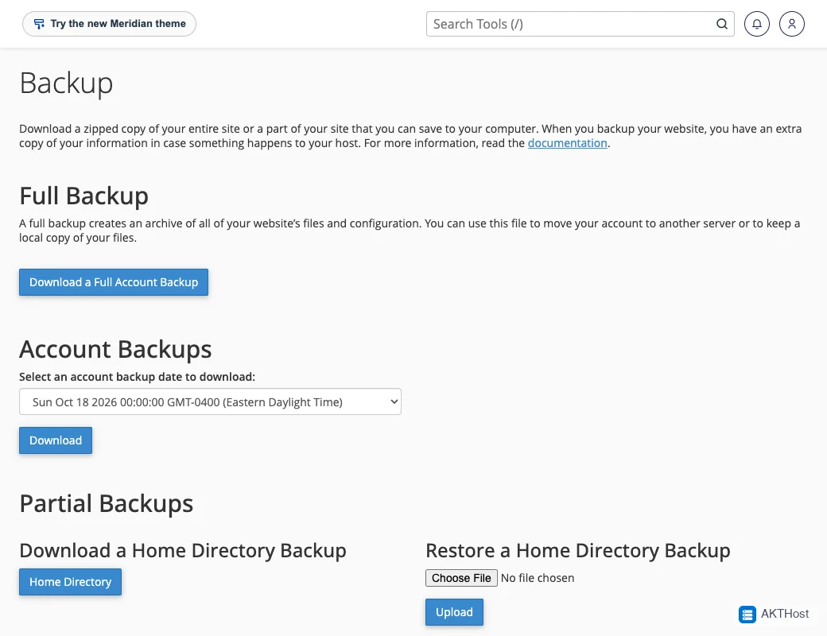The height and width of the screenshot is (636, 827).
Task: Open the documentation link
Action: (x=567, y=143)
